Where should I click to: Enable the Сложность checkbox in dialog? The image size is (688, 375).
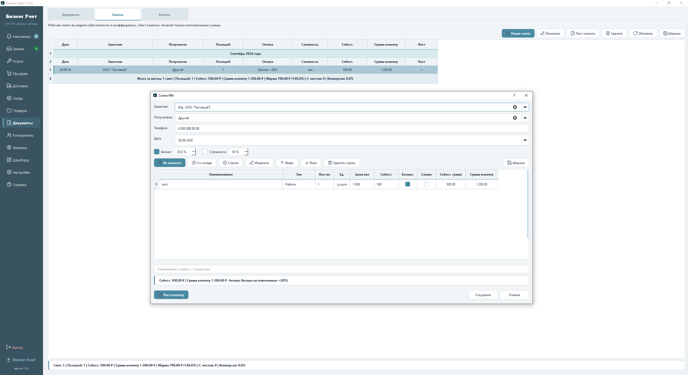(x=205, y=152)
